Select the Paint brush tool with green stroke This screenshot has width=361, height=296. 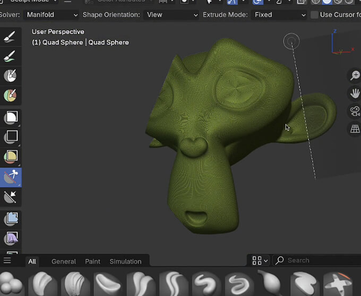point(11,56)
